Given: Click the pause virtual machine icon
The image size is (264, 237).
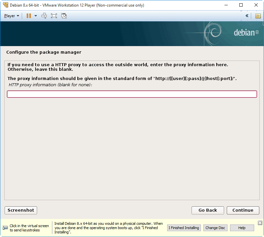Looking at the screenshot, I should pyautogui.click(x=29, y=16).
